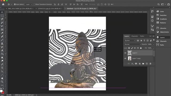Select the Type tool
Screen dimensions: 171x96
(2, 68)
